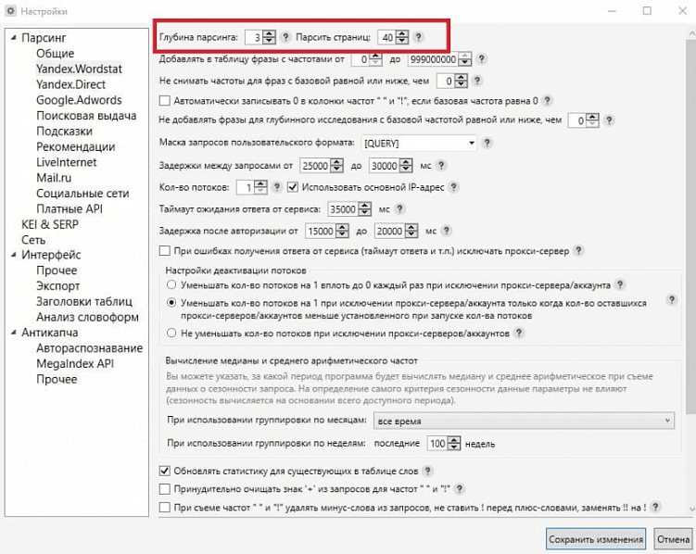Click the 999000000 frequency upper limit field

coord(433,59)
